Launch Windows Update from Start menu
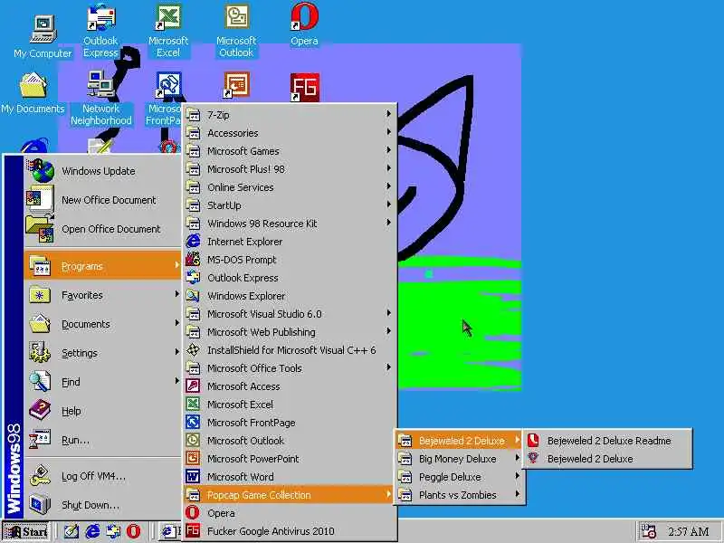Screen dimensions: 724x543 pos(102,171)
